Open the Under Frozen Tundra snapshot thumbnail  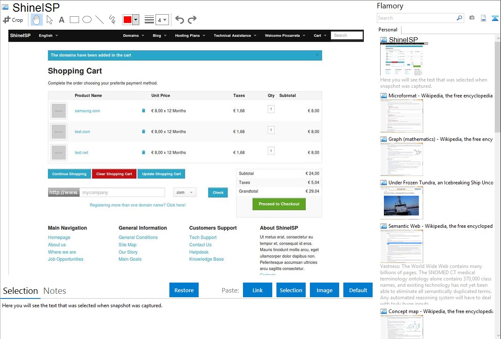401,203
